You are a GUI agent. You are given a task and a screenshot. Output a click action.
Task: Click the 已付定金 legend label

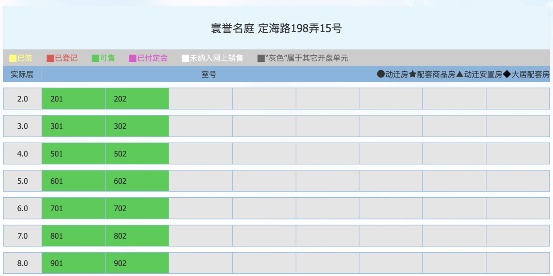[x=152, y=58]
